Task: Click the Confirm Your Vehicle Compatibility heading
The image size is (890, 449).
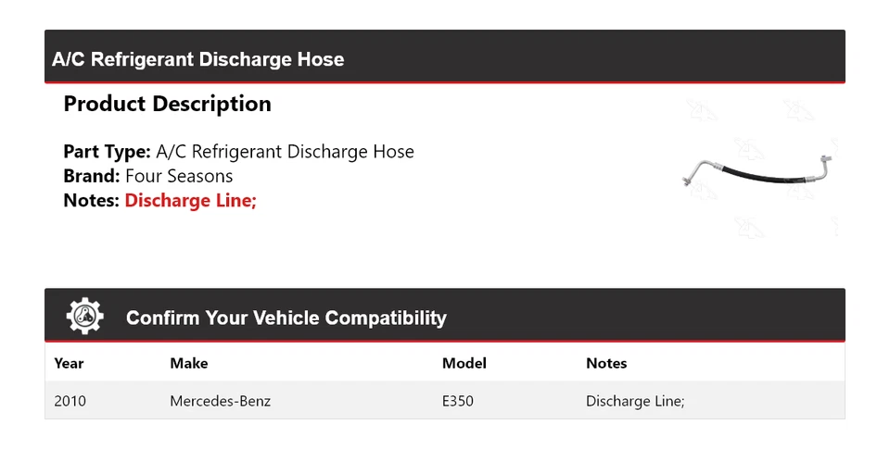Action: point(286,318)
